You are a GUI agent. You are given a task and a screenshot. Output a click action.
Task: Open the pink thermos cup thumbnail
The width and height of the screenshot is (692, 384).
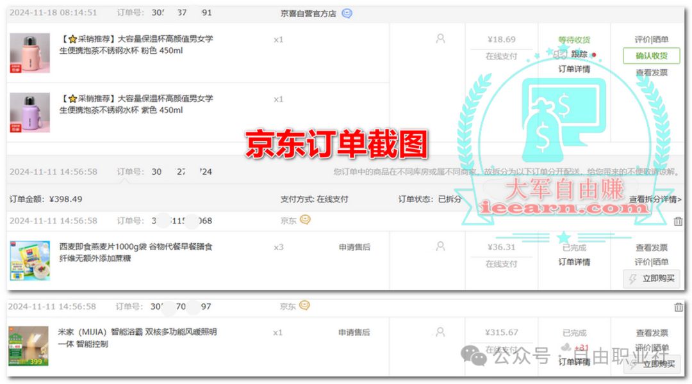(x=29, y=53)
